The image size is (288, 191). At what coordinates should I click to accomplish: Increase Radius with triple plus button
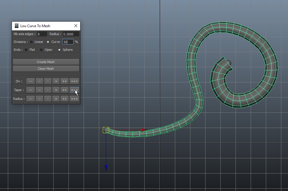pyautogui.click(x=74, y=99)
